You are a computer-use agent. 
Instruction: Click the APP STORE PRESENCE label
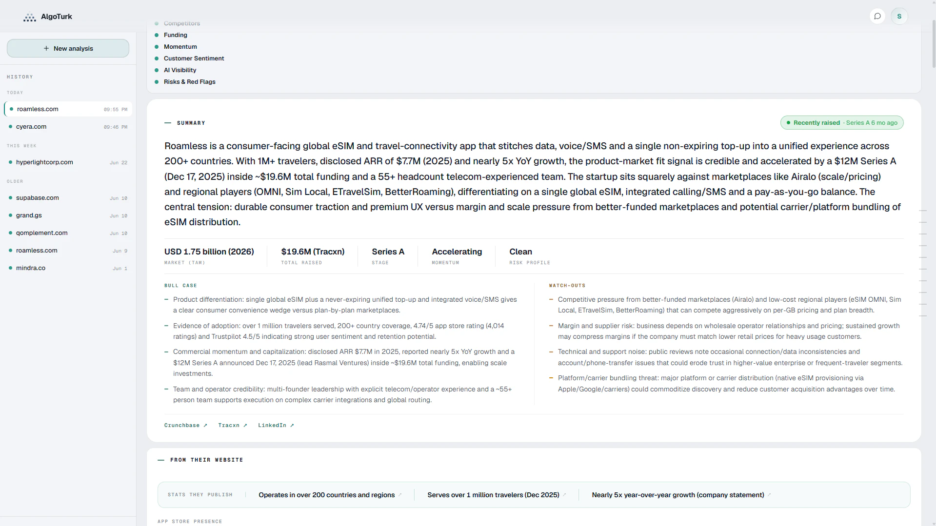(x=190, y=522)
